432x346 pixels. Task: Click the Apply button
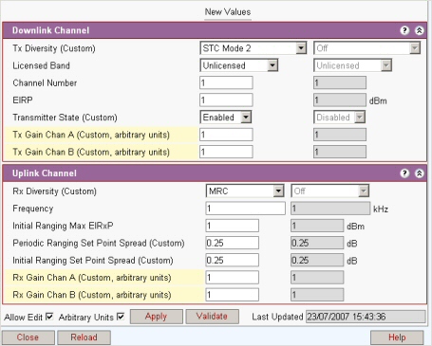click(157, 317)
